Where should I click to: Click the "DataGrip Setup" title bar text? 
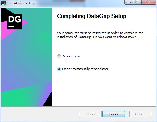tap(21, 3)
